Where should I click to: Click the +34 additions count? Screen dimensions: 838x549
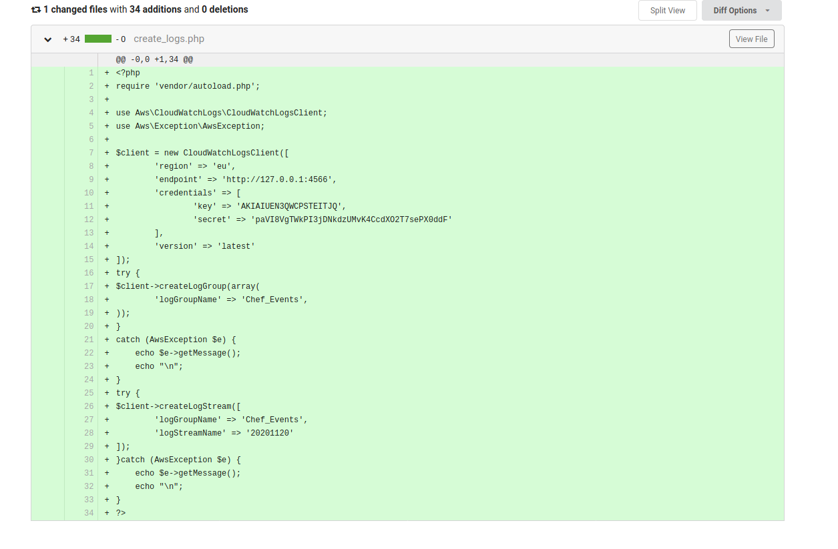[x=71, y=39]
